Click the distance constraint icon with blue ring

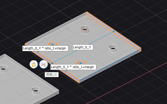pyautogui.click(x=43, y=64)
